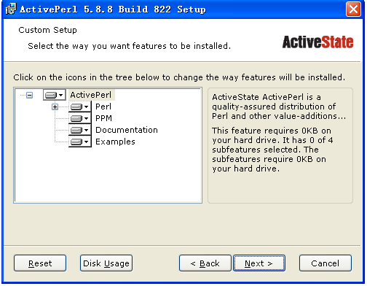Viewport: 367px width, 286px height.
Task: Close the ActivePerl Setup window
Action: [x=353, y=9]
